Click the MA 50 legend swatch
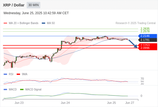The image size is (158, 107). pos(43,23)
